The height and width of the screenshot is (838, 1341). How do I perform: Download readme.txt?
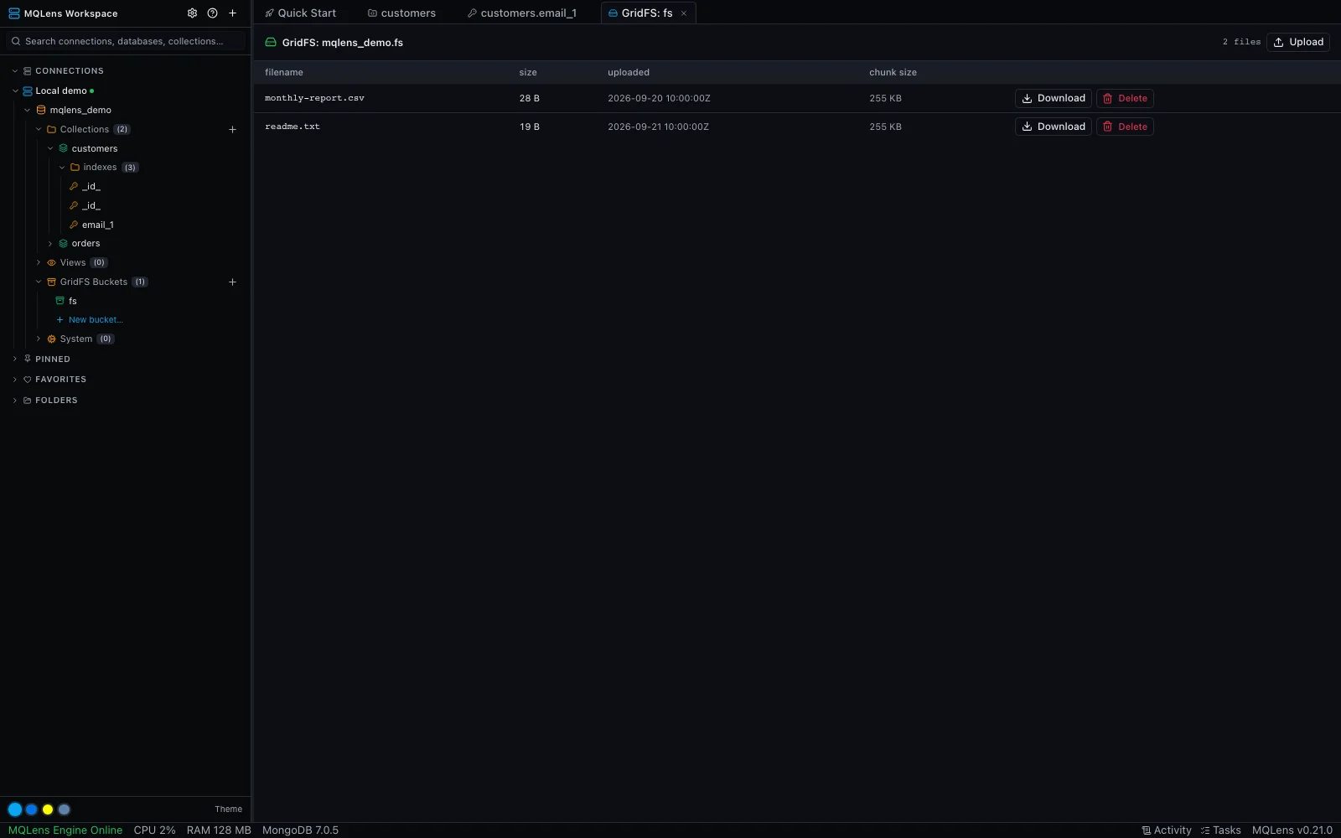pos(1054,127)
